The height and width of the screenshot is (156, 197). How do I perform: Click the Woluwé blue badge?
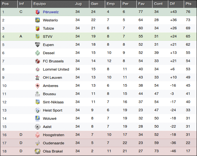pos(38,118)
